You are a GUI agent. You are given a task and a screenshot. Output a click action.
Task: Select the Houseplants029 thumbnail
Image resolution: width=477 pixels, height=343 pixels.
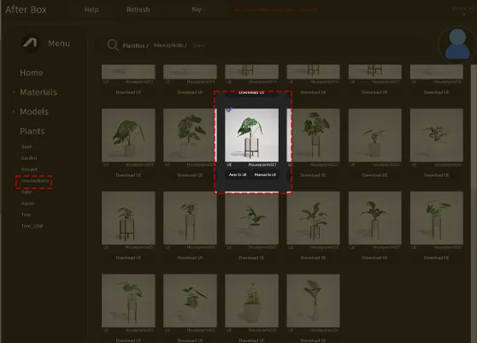pyautogui.click(x=375, y=218)
